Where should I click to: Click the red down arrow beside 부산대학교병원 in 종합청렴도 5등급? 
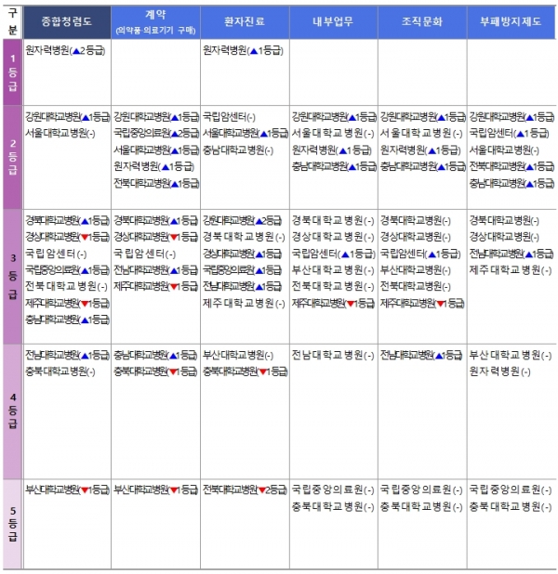(x=84, y=489)
